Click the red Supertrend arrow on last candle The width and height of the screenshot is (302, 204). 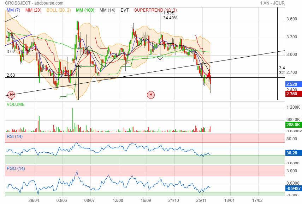point(209,75)
